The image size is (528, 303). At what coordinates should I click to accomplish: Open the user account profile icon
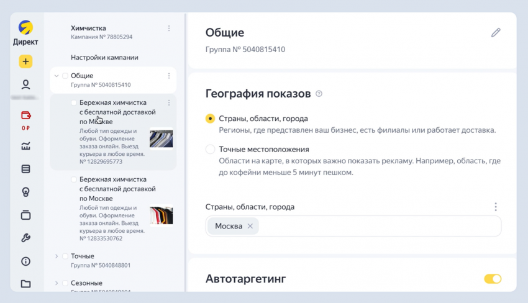pos(25,84)
